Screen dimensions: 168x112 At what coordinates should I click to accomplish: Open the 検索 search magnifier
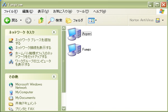tap(55, 20)
